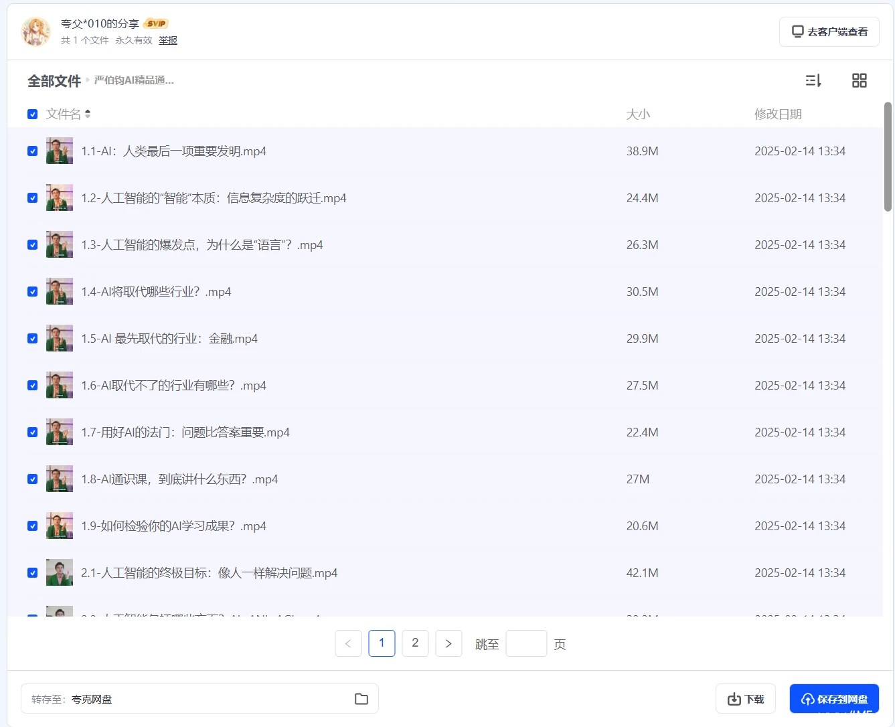Click the 保存到网盘 button
Image resolution: width=895 pixels, height=727 pixels.
(x=834, y=699)
